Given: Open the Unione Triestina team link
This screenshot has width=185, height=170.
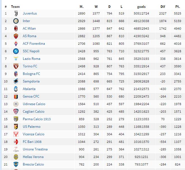Looking at the screenshot, I should (x=35, y=149).
